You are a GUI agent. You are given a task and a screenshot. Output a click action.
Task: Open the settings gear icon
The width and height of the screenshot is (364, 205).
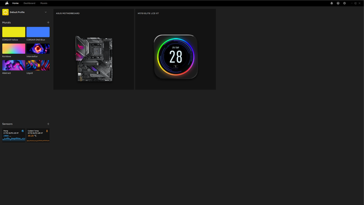pos(344,3)
